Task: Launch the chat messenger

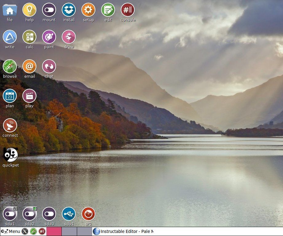Action: tap(49, 66)
